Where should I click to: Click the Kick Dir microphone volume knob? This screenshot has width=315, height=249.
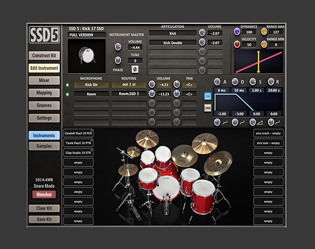coord(152,84)
